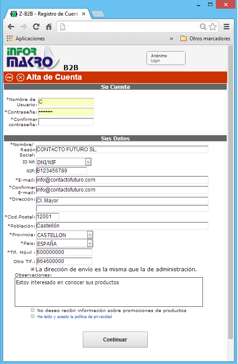This screenshot has width=238, height=364.
Task: Click the Continuar button
Action: (115, 339)
